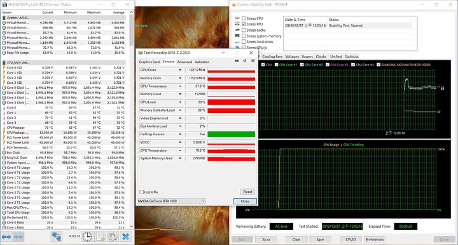Screen dimensions: 458x245
Task: Open HWiNFO sensor settings gear icon
Action: pos(113,237)
